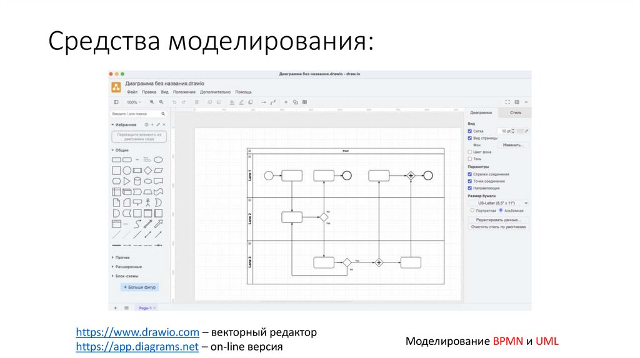Click the fullscreen icon at toolbar right
Viewport: 640px width, 358px height.
tap(507, 102)
